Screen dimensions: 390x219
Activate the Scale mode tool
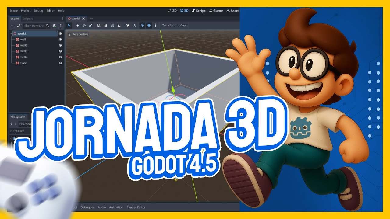tap(91, 25)
